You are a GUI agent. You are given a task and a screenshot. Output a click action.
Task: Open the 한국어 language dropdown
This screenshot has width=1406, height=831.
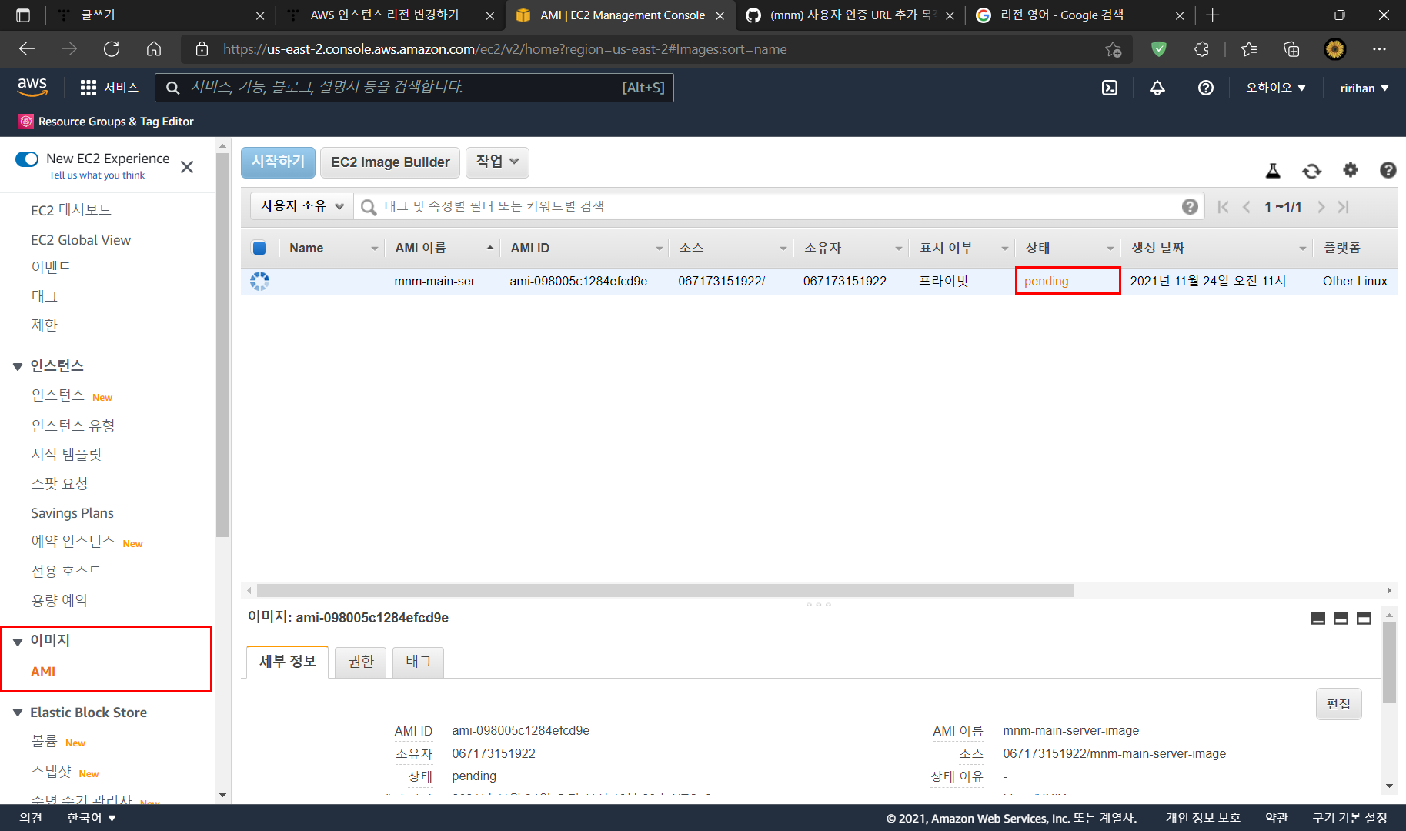click(x=91, y=818)
